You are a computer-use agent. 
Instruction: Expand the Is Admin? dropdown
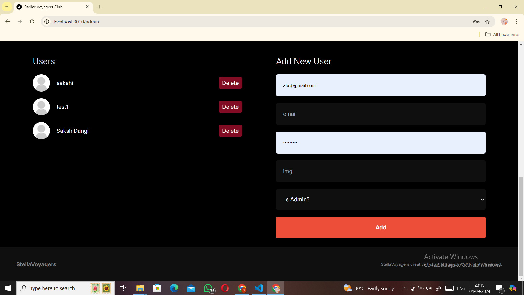pos(380,199)
